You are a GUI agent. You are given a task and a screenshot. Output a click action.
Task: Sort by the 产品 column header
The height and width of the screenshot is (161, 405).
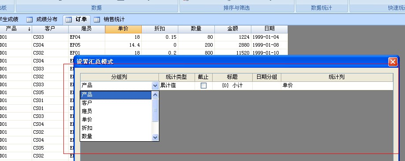[16, 29]
